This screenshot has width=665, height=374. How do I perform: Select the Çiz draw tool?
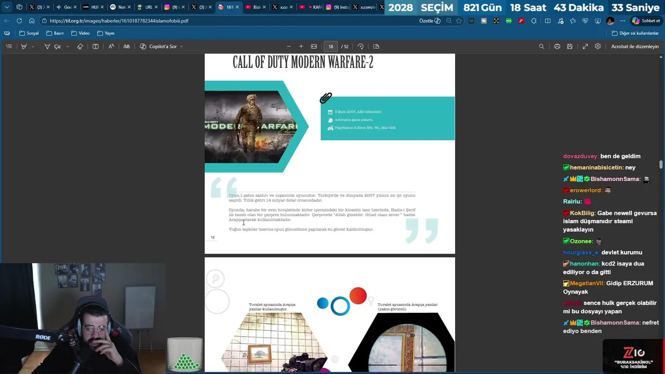click(x=53, y=46)
